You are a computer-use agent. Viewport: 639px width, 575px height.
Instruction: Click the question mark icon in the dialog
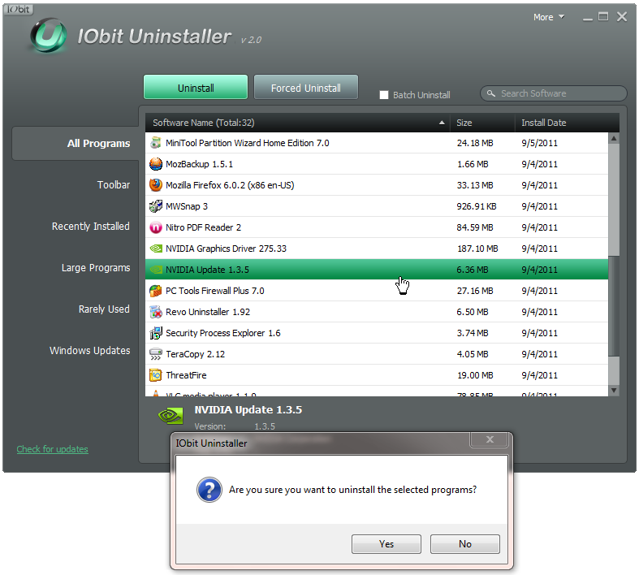(209, 490)
